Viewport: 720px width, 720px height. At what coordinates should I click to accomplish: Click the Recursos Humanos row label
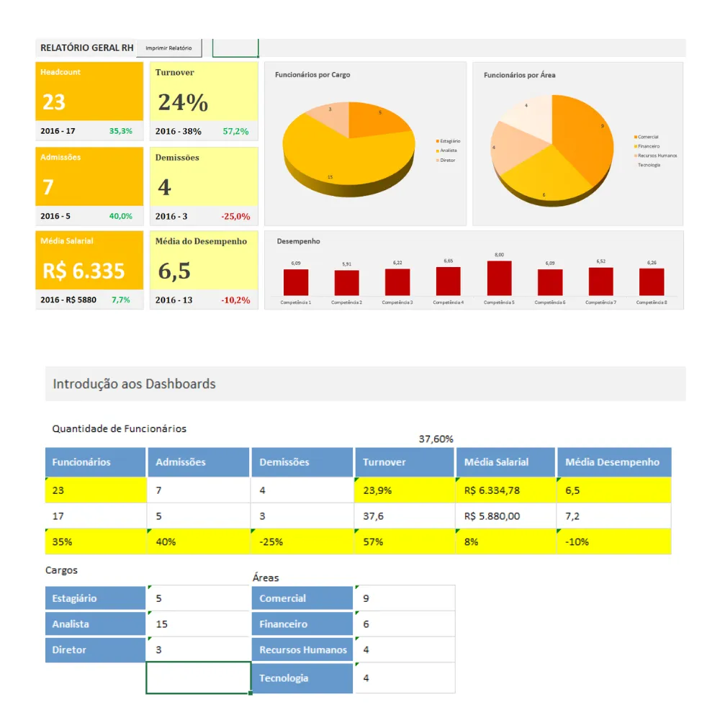coord(302,649)
